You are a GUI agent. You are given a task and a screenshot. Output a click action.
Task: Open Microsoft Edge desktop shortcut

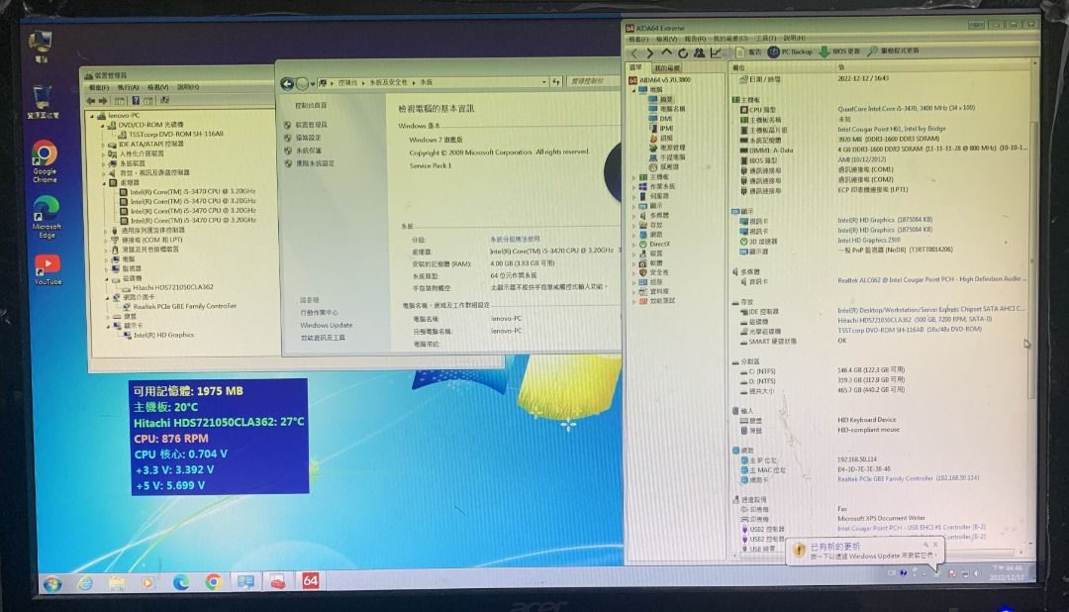click(46, 217)
